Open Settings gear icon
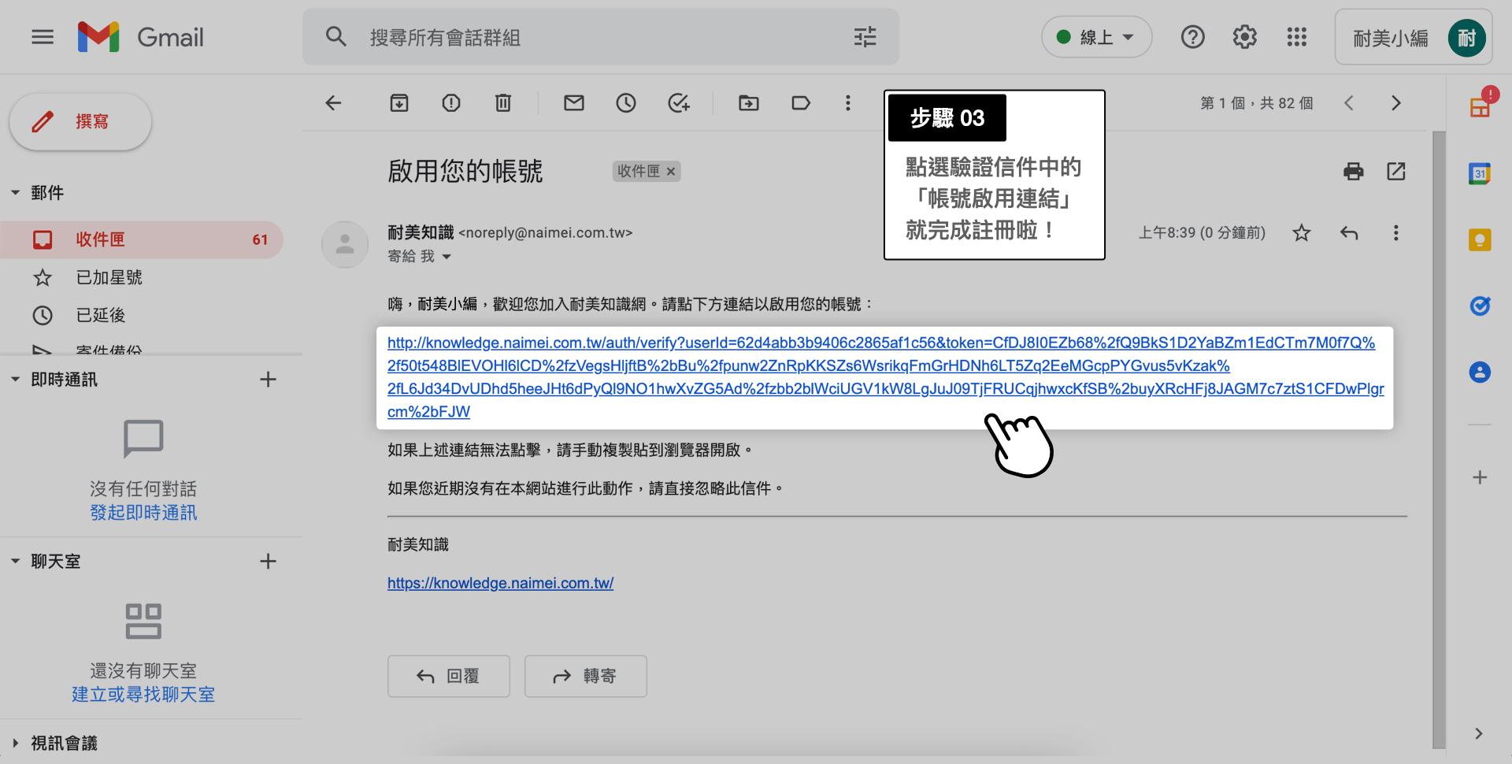The height and width of the screenshot is (764, 1512). pos(1244,37)
